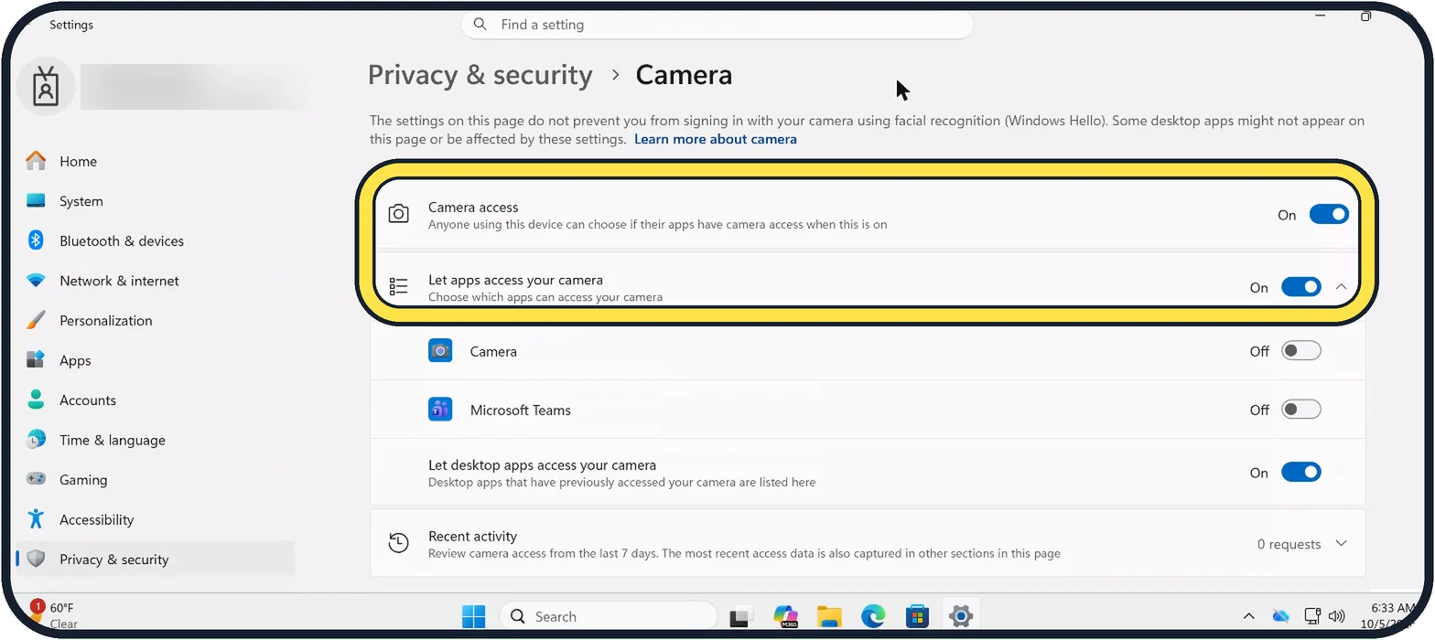Go back to Privacy & security breadcrumb
The image size is (1435, 640).
[480, 74]
